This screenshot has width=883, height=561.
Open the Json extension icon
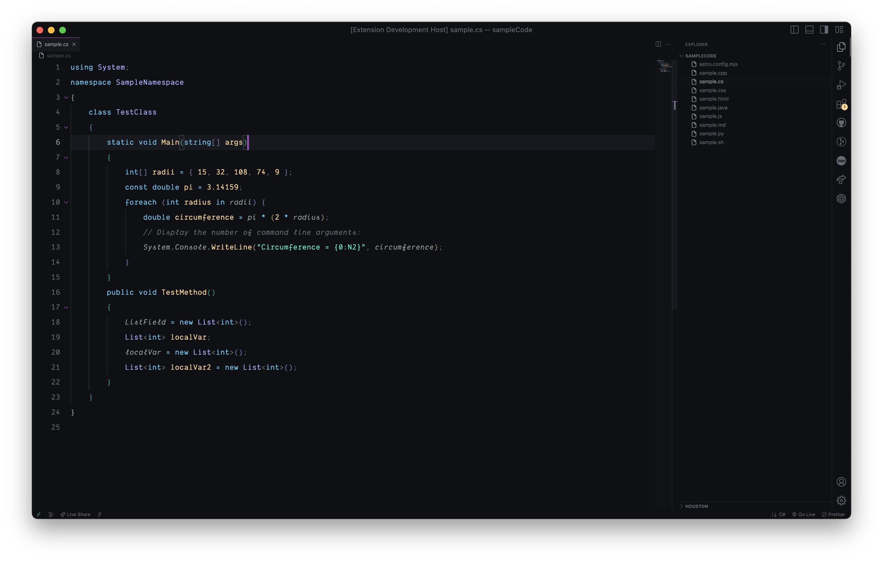pos(841,161)
